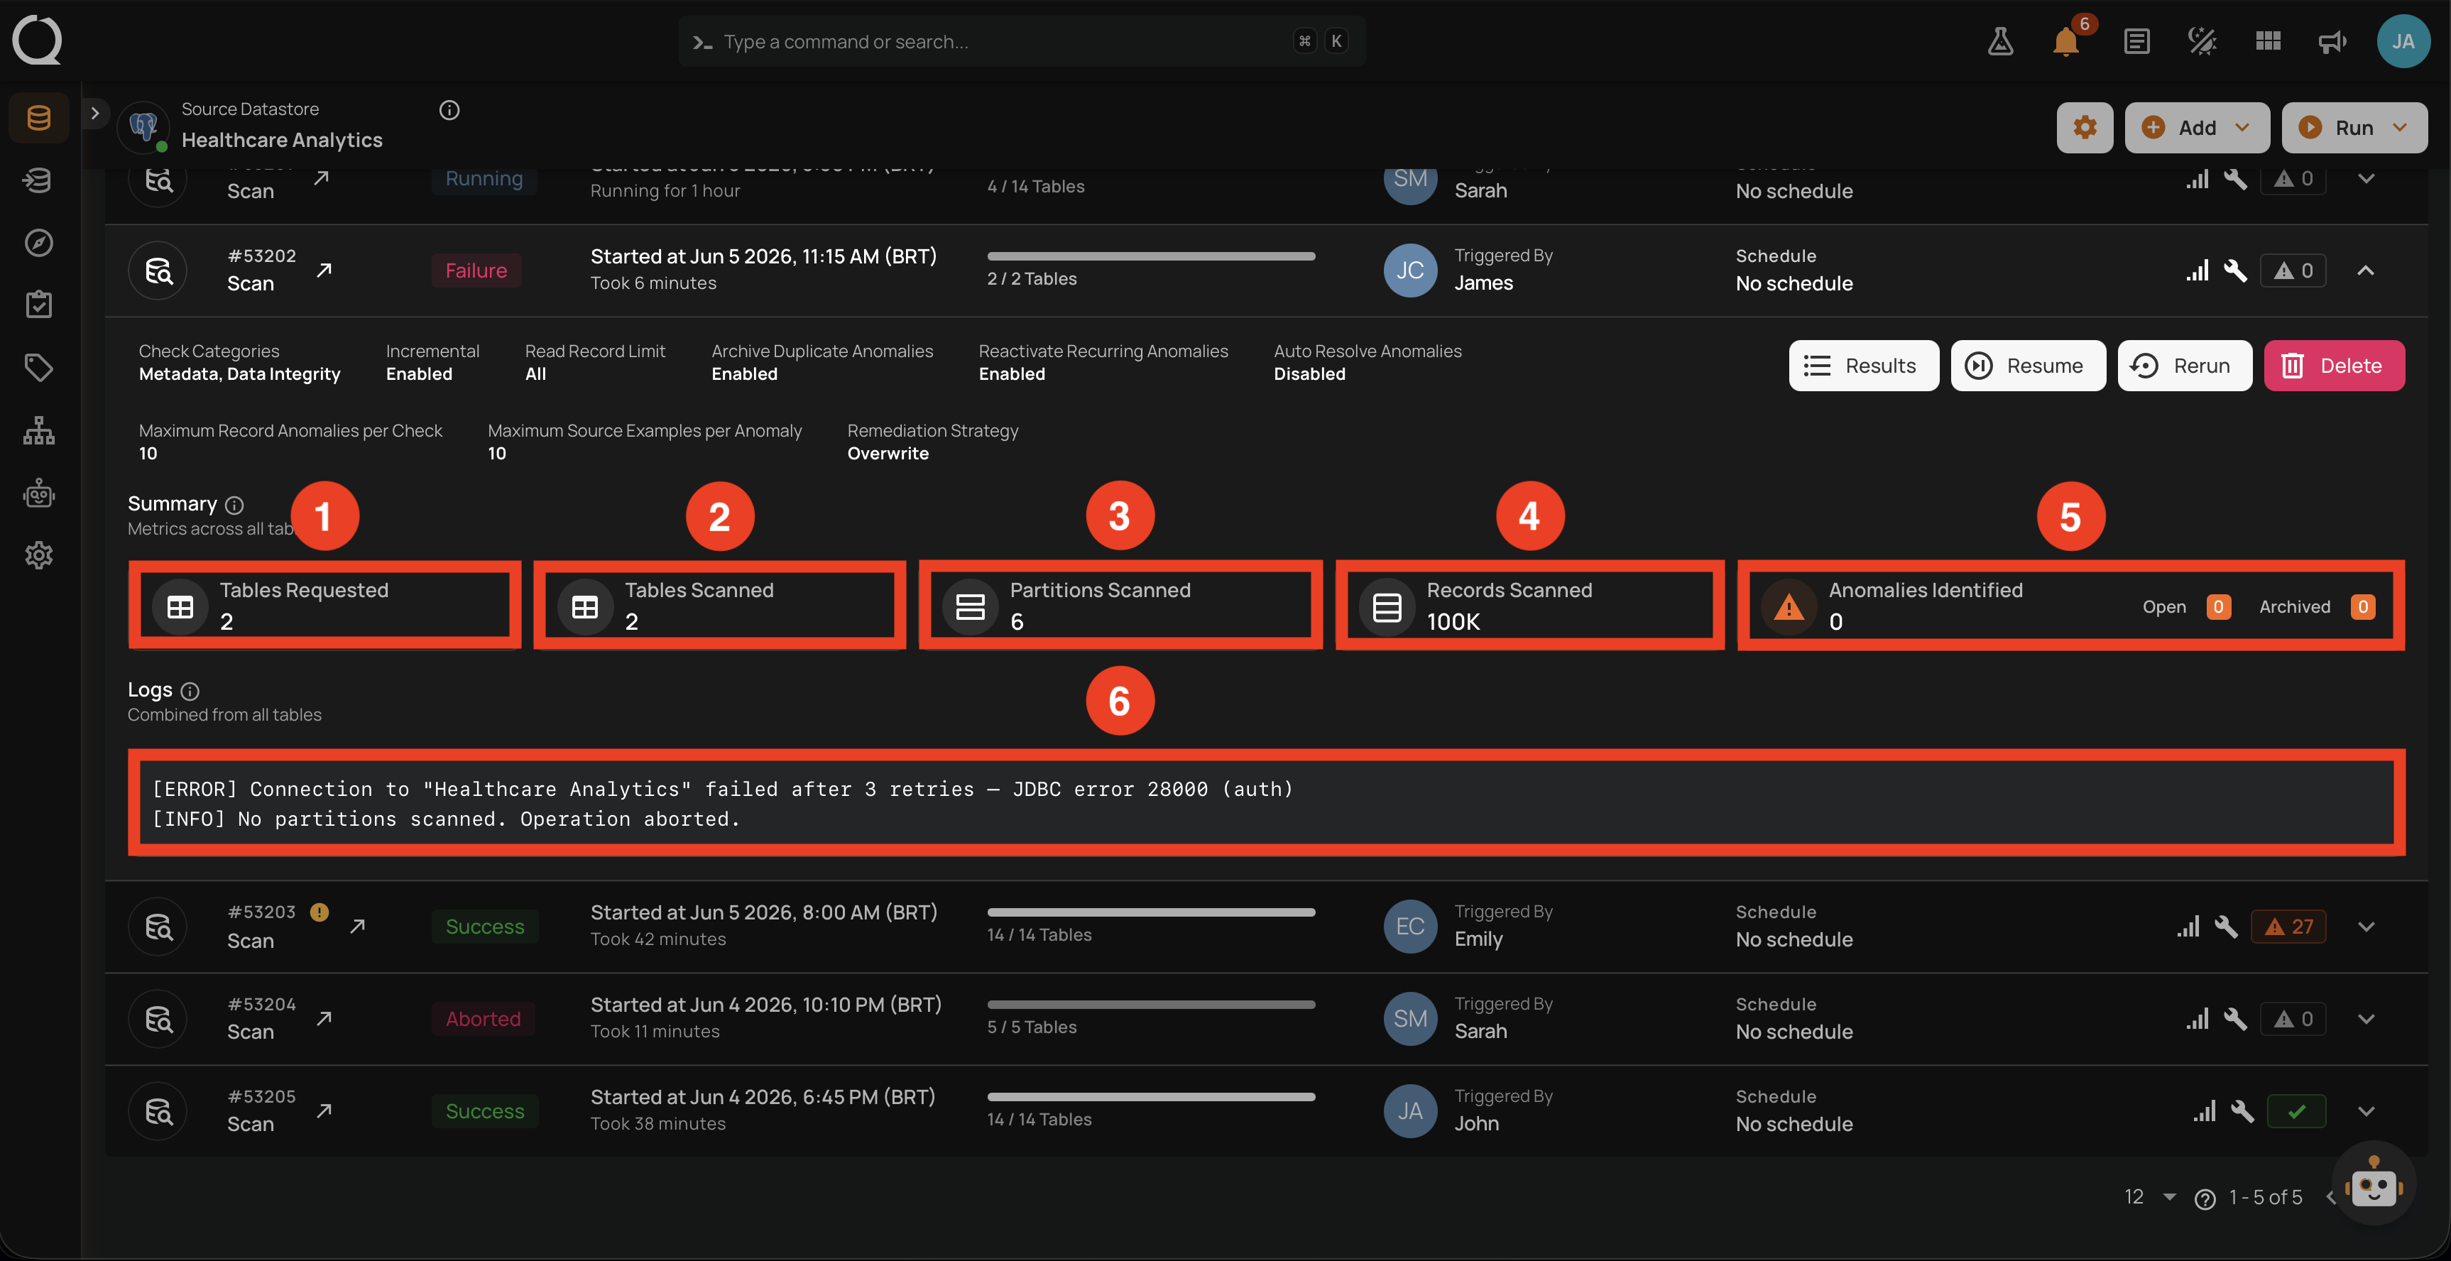Open the robot agent sidebar icon
Image resolution: width=2451 pixels, height=1261 pixels.
pos(39,493)
